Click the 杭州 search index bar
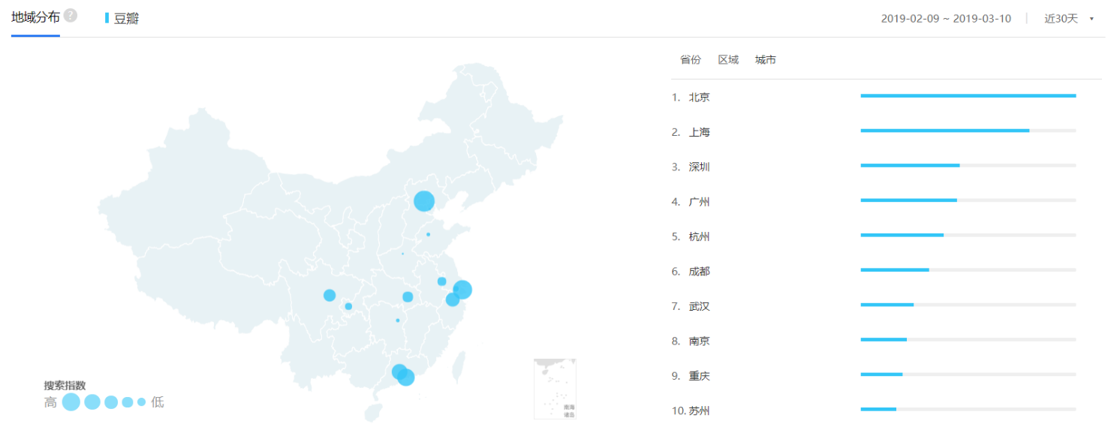Screen dimensions: 1111x427 point(968,235)
